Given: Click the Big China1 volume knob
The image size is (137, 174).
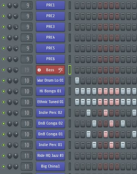Looking at the screenshot, I should [x=16, y=166].
